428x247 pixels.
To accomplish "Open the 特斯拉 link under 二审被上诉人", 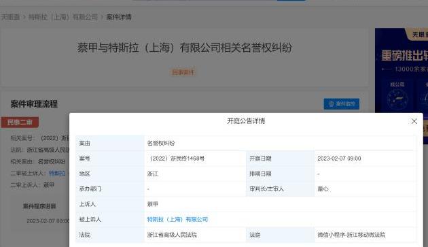I will coord(57,173).
